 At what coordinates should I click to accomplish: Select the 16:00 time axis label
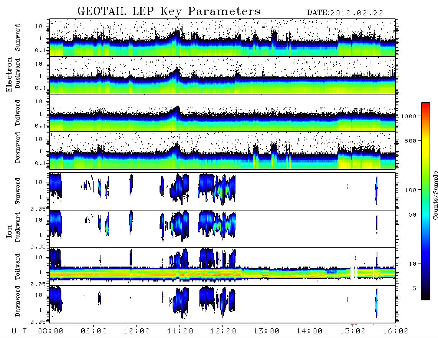pyautogui.click(x=396, y=331)
